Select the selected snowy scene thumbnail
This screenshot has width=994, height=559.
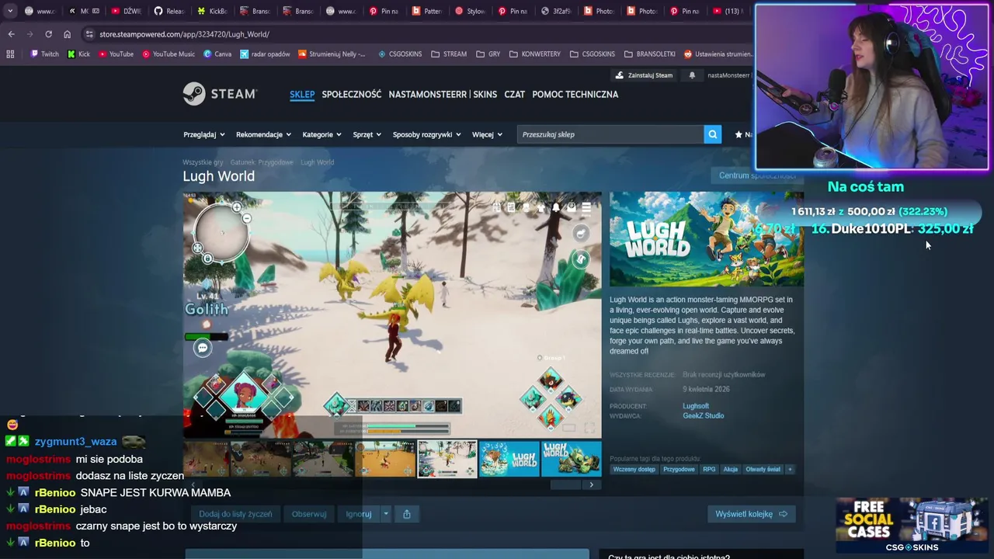point(447,458)
